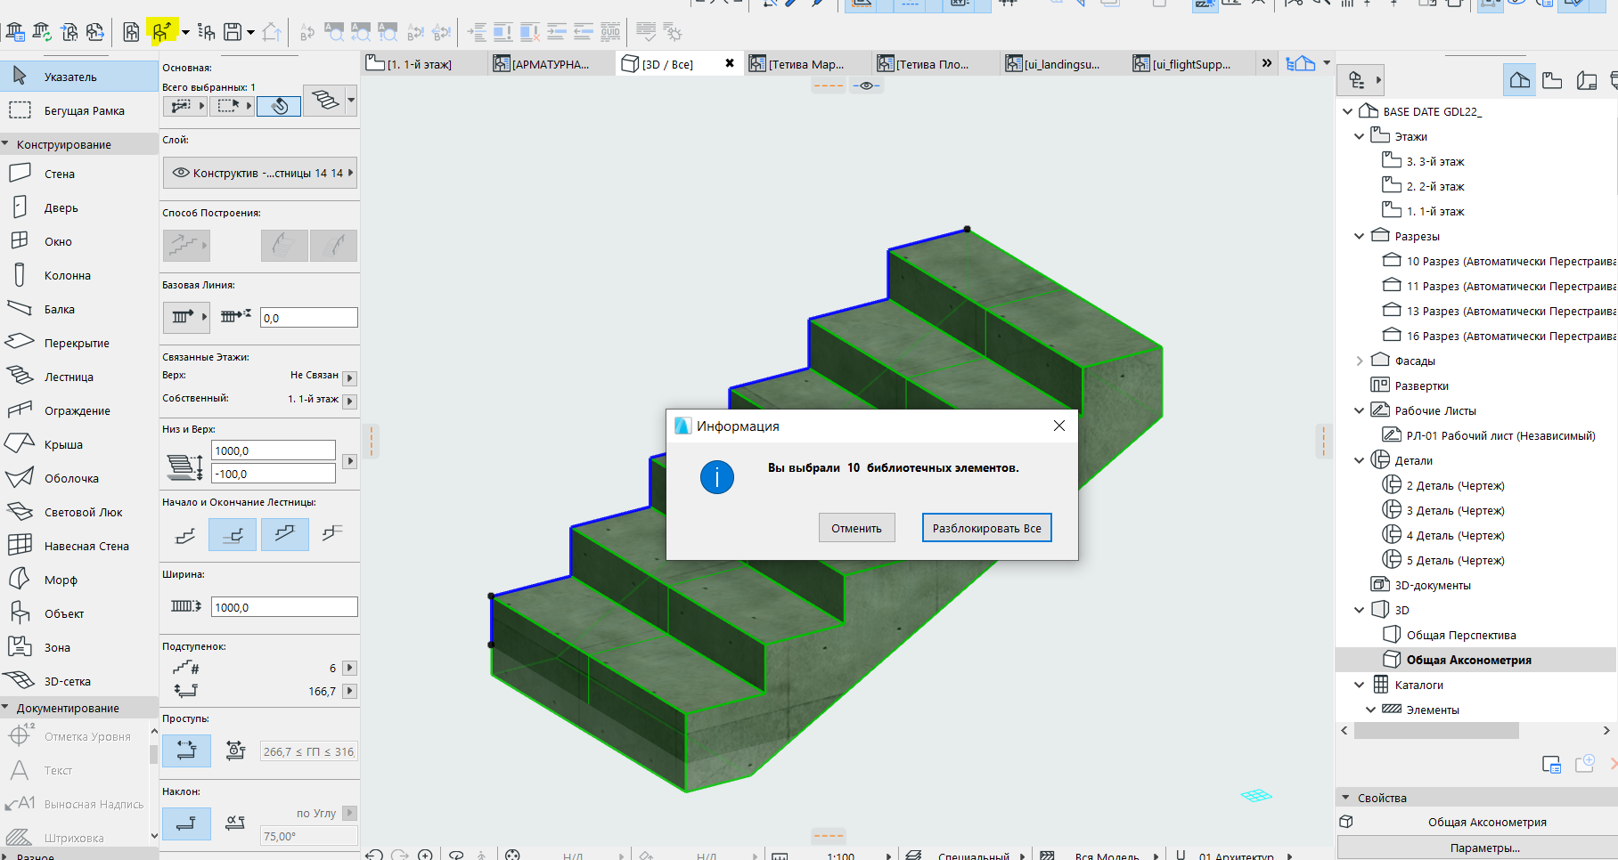Toggle the fourth stair start/end option icon

point(332,535)
